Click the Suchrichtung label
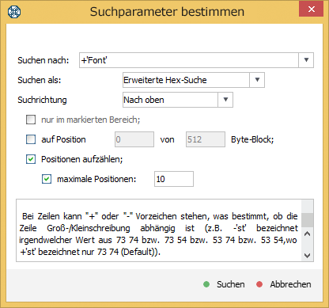 42,100
